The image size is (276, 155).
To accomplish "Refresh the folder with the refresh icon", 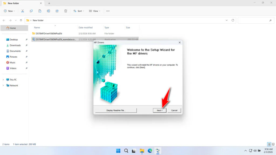I will click(x=232, y=20).
